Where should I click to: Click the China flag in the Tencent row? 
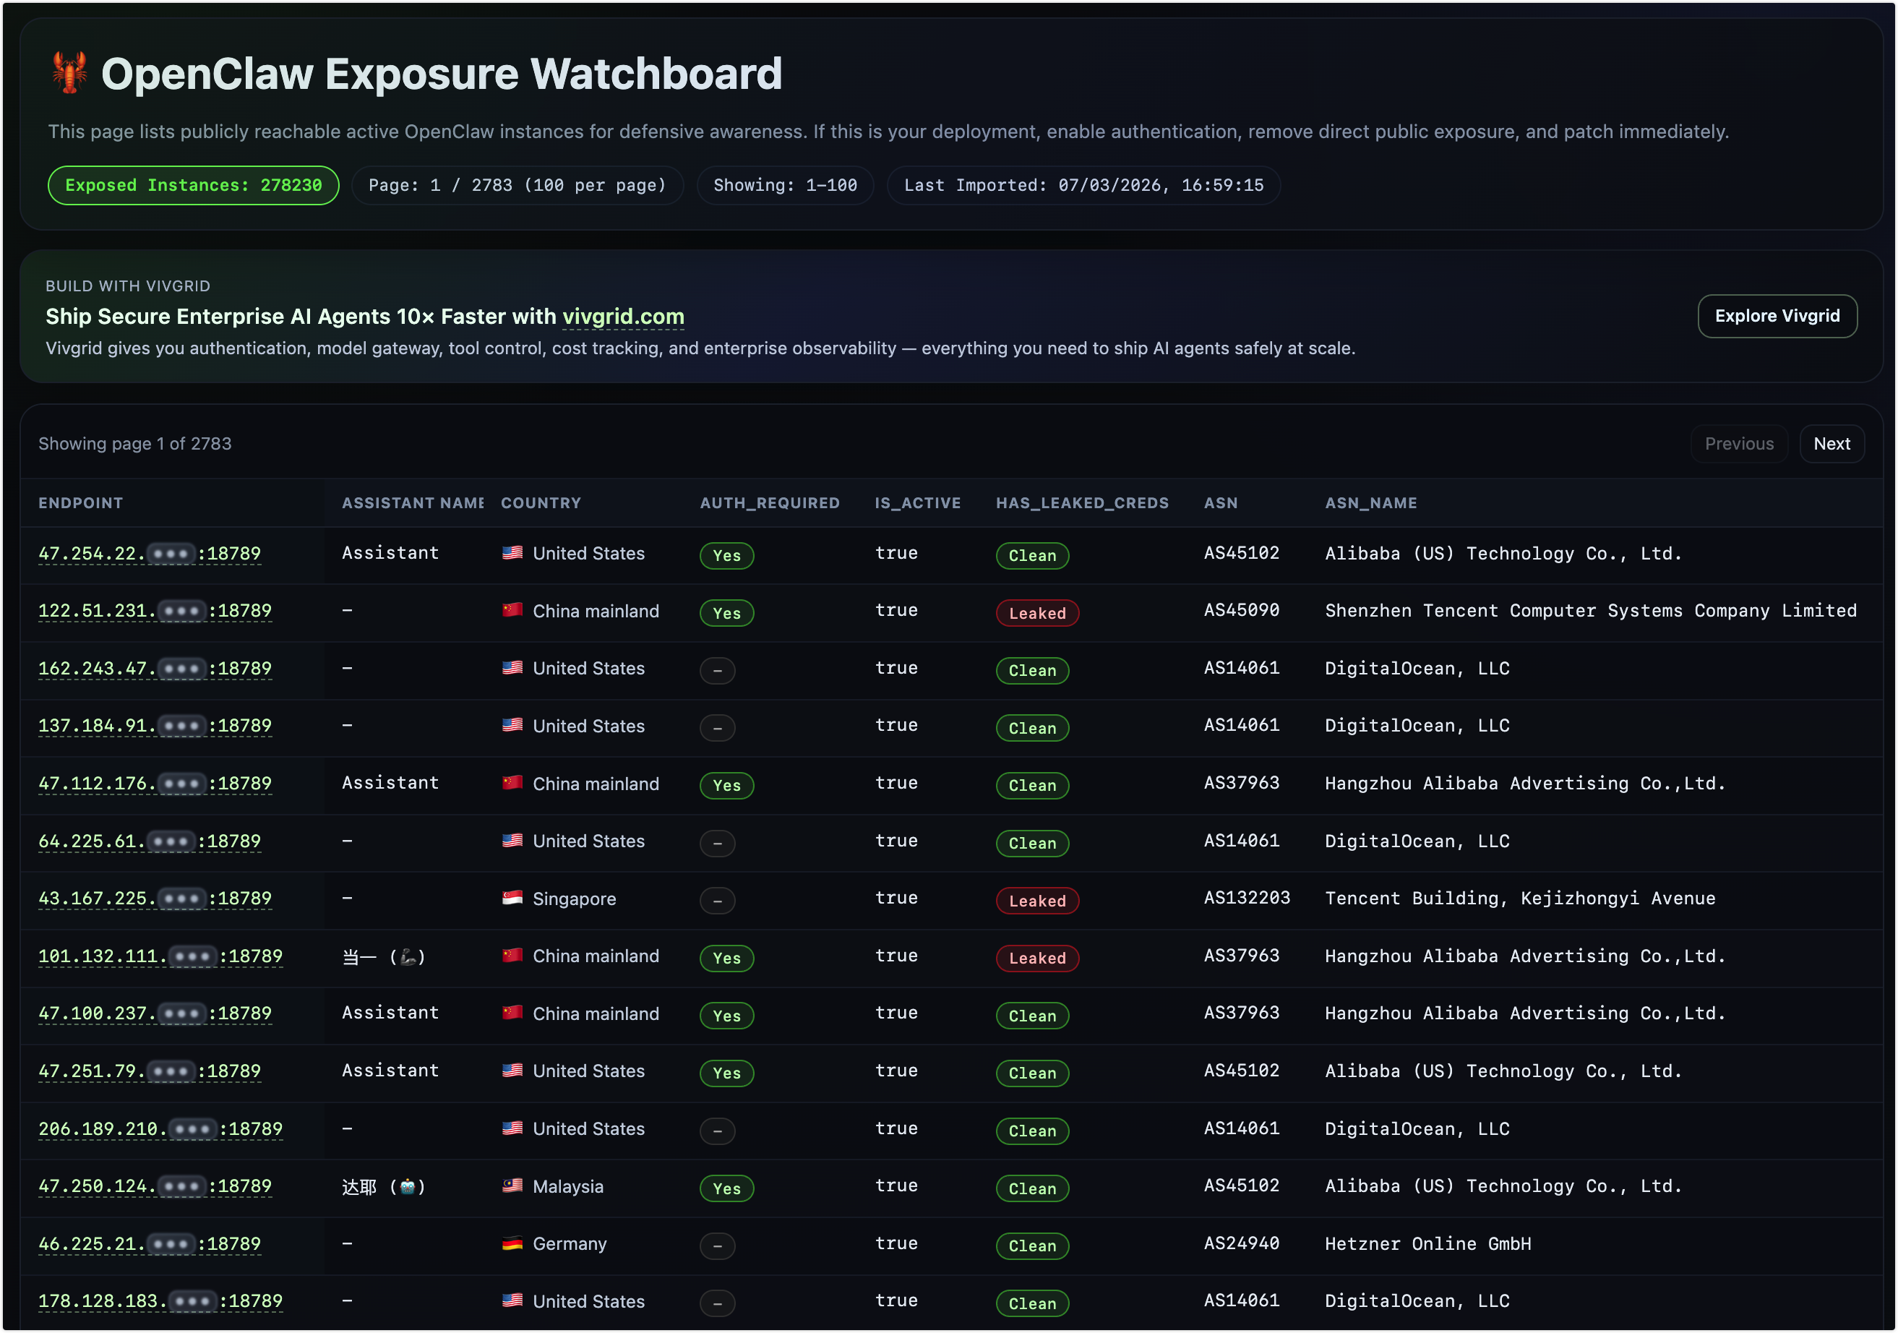[512, 610]
